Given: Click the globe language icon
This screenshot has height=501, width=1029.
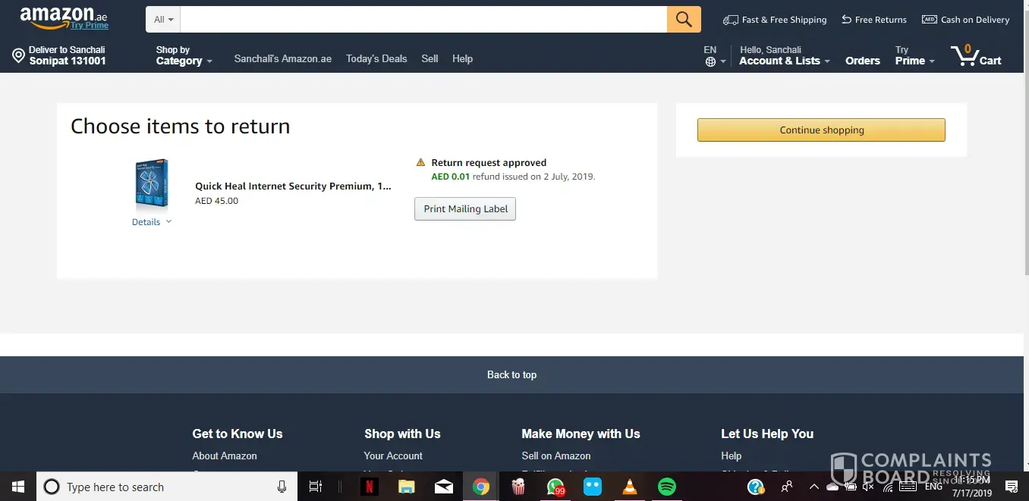Looking at the screenshot, I should click(710, 61).
